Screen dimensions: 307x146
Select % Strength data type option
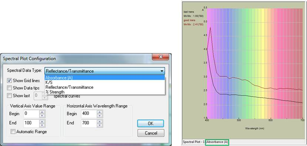coord(105,92)
